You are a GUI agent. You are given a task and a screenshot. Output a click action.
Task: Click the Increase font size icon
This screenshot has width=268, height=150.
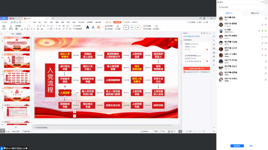click(38, 26)
